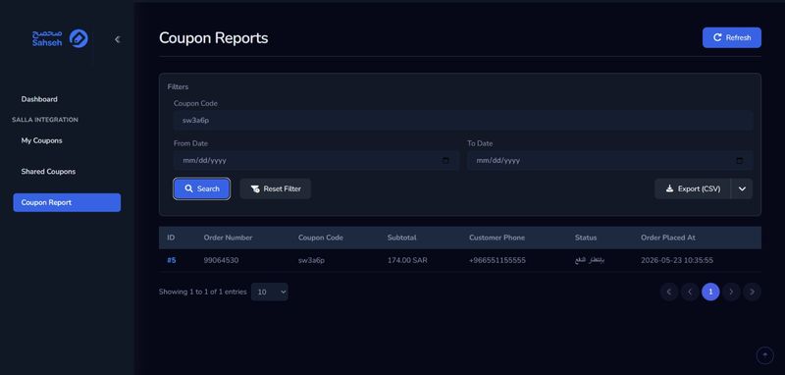The width and height of the screenshot is (785, 375).
Task: Open the entries-per-page dropdown showing 10
Action: click(269, 292)
